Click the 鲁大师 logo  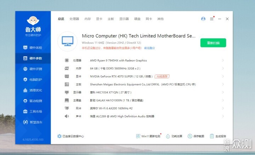click(x=33, y=24)
